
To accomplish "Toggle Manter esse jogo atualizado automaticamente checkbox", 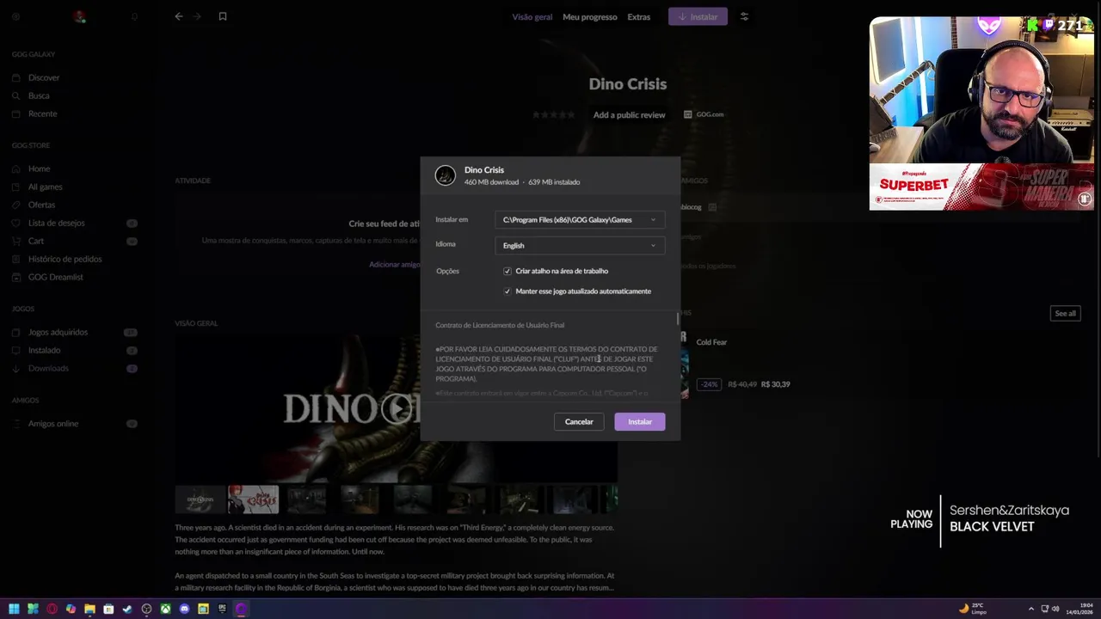I will click(507, 291).
